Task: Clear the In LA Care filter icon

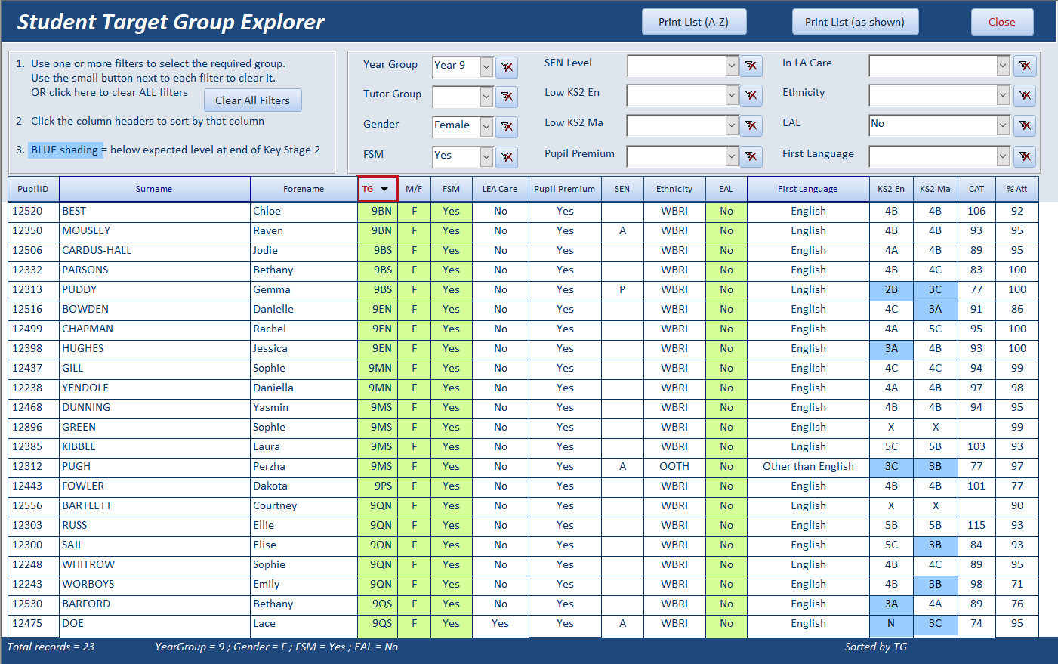Action: click(x=1025, y=66)
